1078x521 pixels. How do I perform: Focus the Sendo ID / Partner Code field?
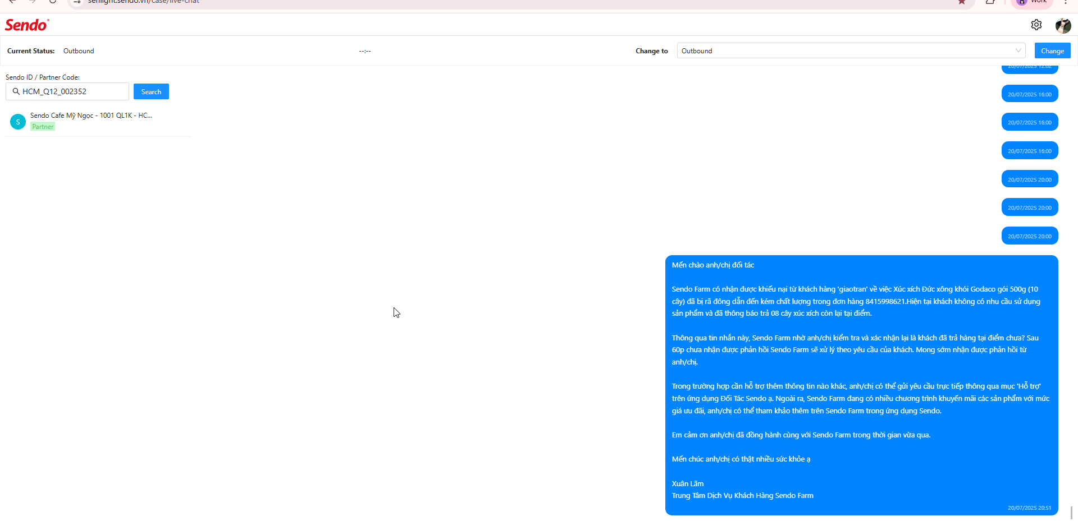[67, 91]
